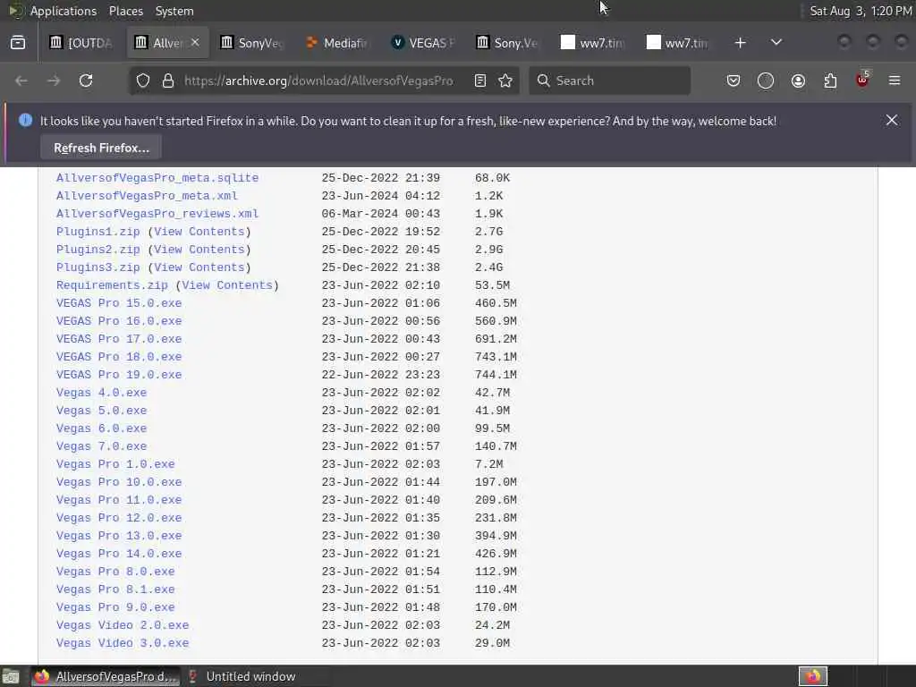The width and height of the screenshot is (916, 687).
Task: Open the System menu
Action: tap(174, 11)
